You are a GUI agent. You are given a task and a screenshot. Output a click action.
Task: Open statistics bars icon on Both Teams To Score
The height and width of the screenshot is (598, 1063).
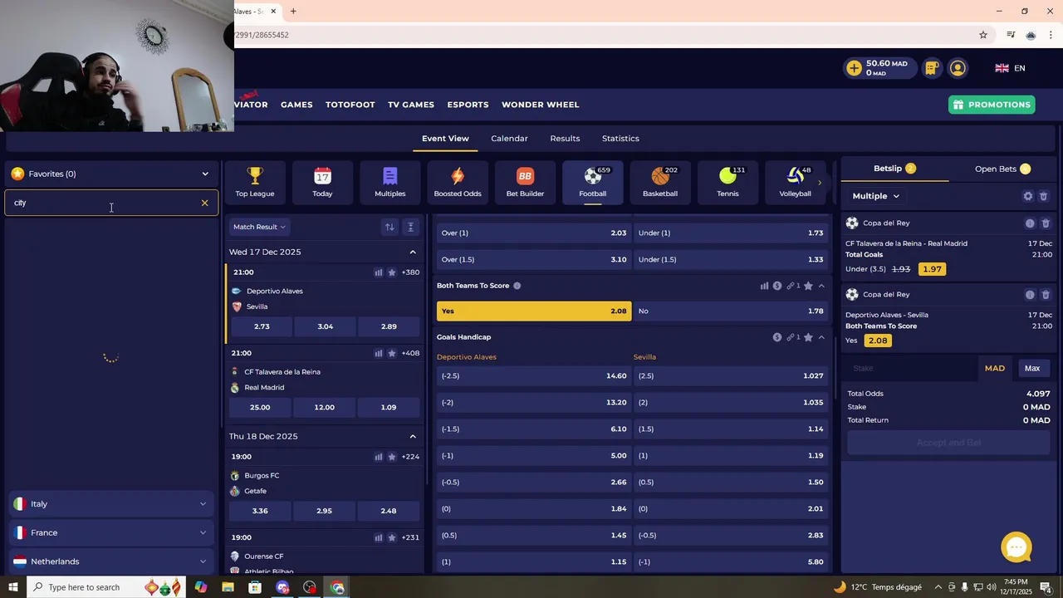(764, 286)
